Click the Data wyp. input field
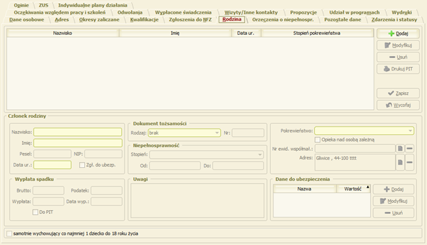The image size is (427, 245). pos(107,202)
